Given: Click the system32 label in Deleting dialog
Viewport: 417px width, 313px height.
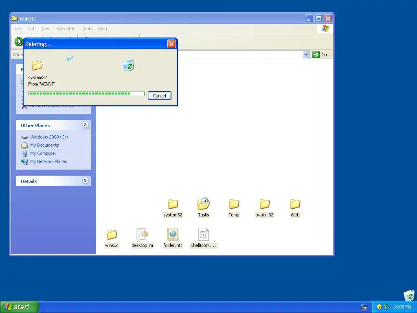Looking at the screenshot, I should 37,77.
